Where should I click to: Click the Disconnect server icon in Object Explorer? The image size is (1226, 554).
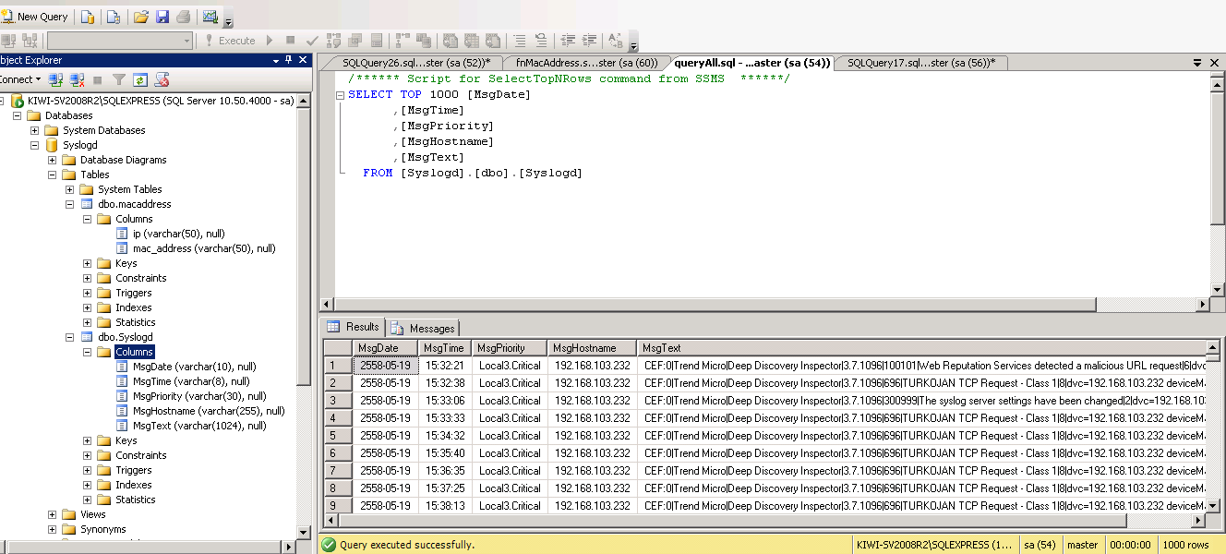coord(78,80)
